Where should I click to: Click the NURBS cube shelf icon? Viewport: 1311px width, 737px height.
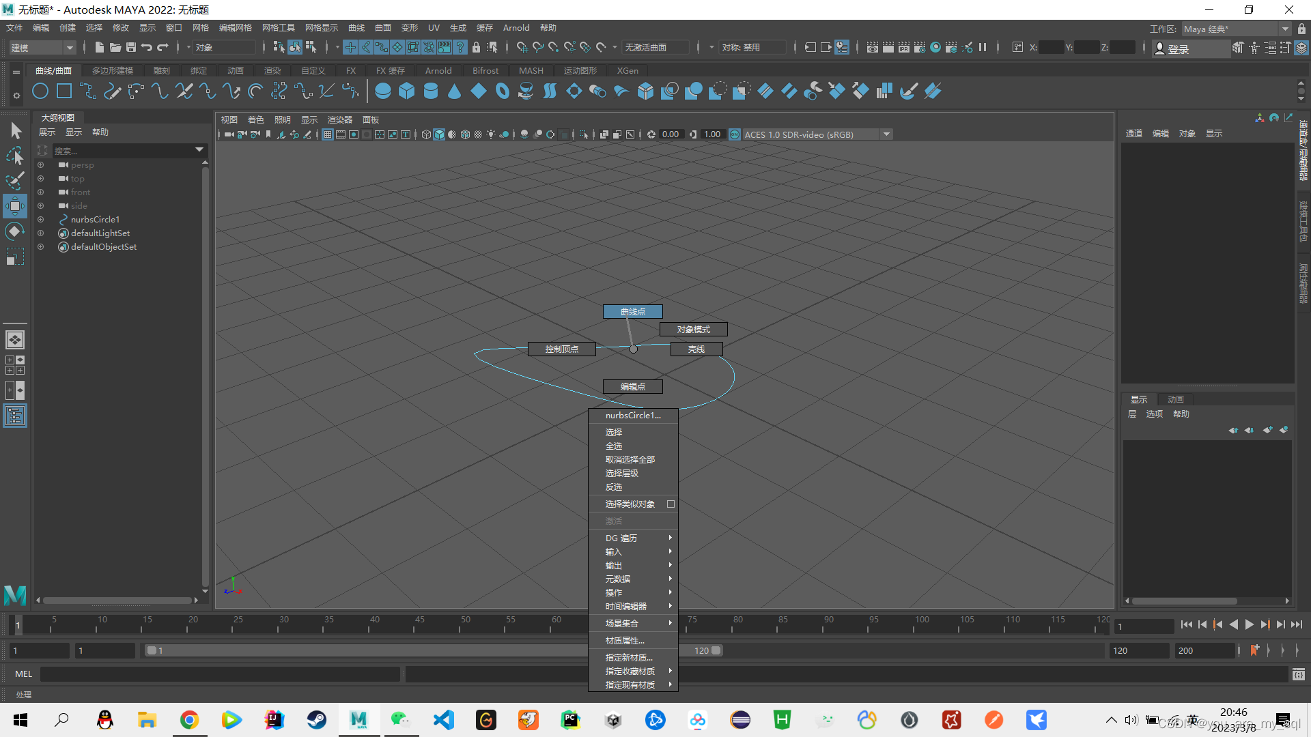(x=407, y=91)
